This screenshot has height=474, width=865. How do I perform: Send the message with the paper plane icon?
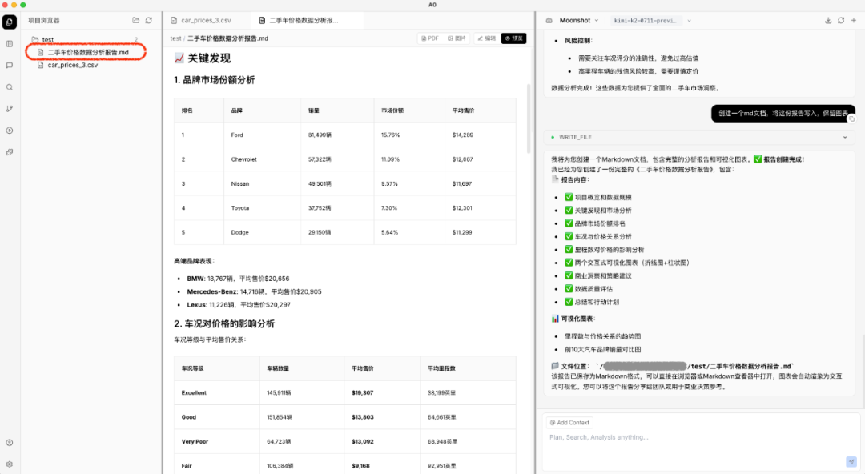tap(851, 462)
